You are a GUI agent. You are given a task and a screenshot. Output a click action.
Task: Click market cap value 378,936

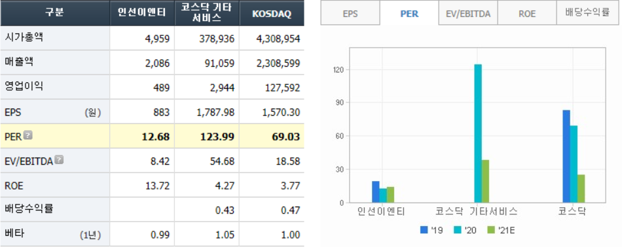point(217,39)
